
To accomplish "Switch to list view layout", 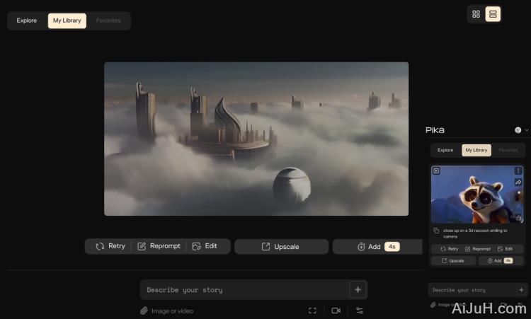I will point(493,14).
